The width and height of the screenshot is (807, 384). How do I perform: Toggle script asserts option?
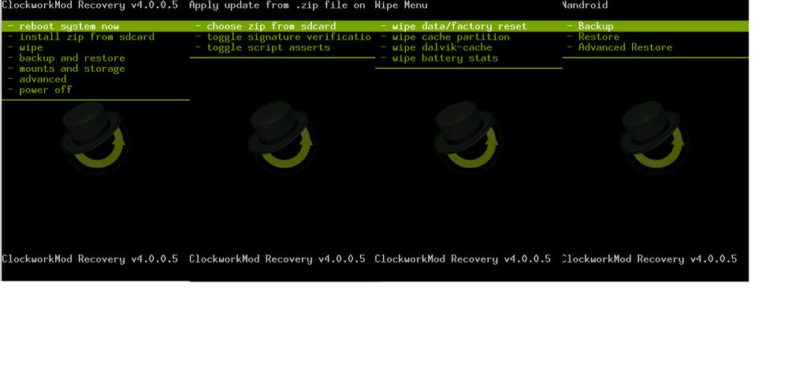(x=268, y=47)
